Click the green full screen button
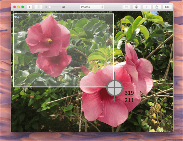This screenshot has height=141, width=183. click(x=23, y=7)
